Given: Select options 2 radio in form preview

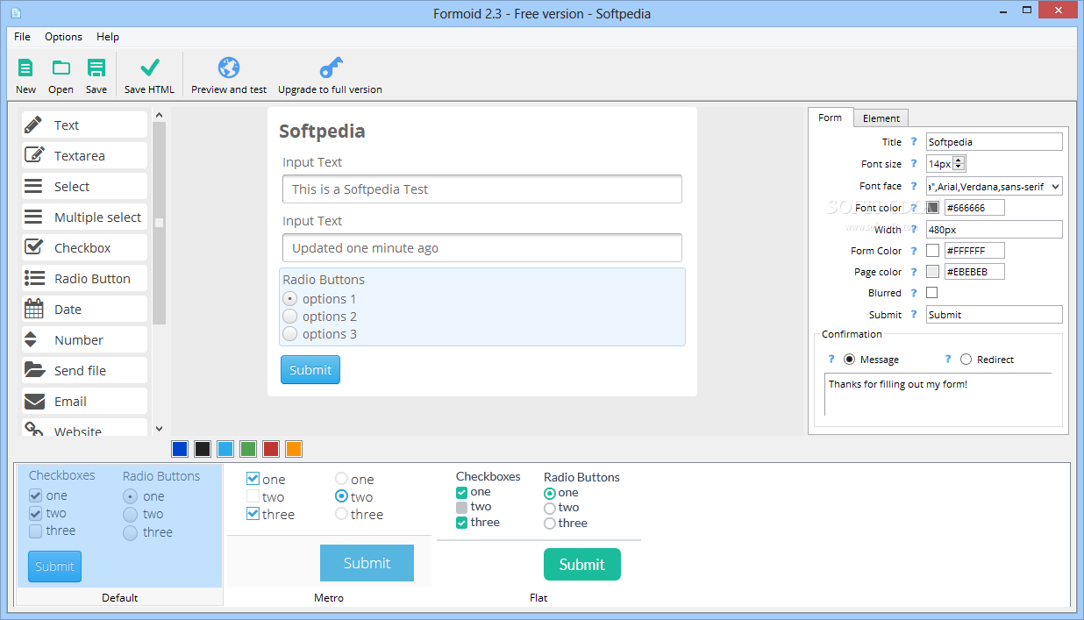Looking at the screenshot, I should click(290, 316).
